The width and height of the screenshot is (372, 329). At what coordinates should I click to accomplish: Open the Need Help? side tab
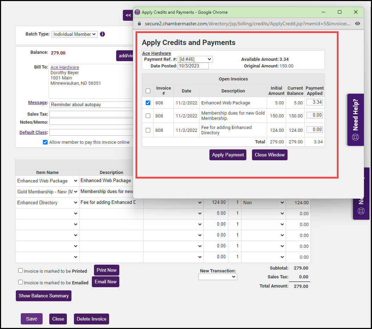click(355, 120)
